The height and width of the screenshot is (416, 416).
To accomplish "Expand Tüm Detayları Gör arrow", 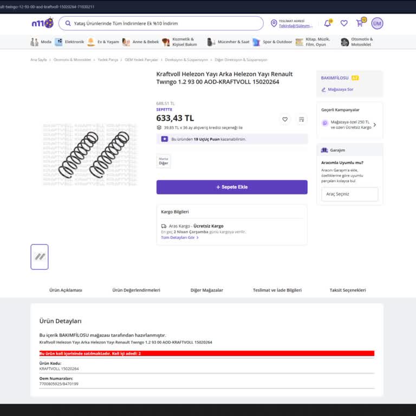I will [197, 237].
